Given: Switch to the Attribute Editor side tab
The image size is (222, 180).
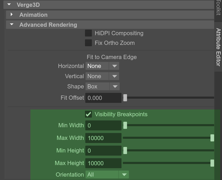Looking at the screenshot, I should 218,47.
